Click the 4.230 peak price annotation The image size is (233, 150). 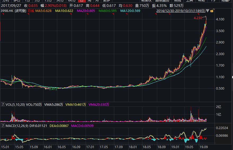[x=198, y=18]
